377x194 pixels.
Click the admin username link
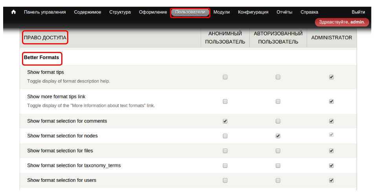coord(357,22)
